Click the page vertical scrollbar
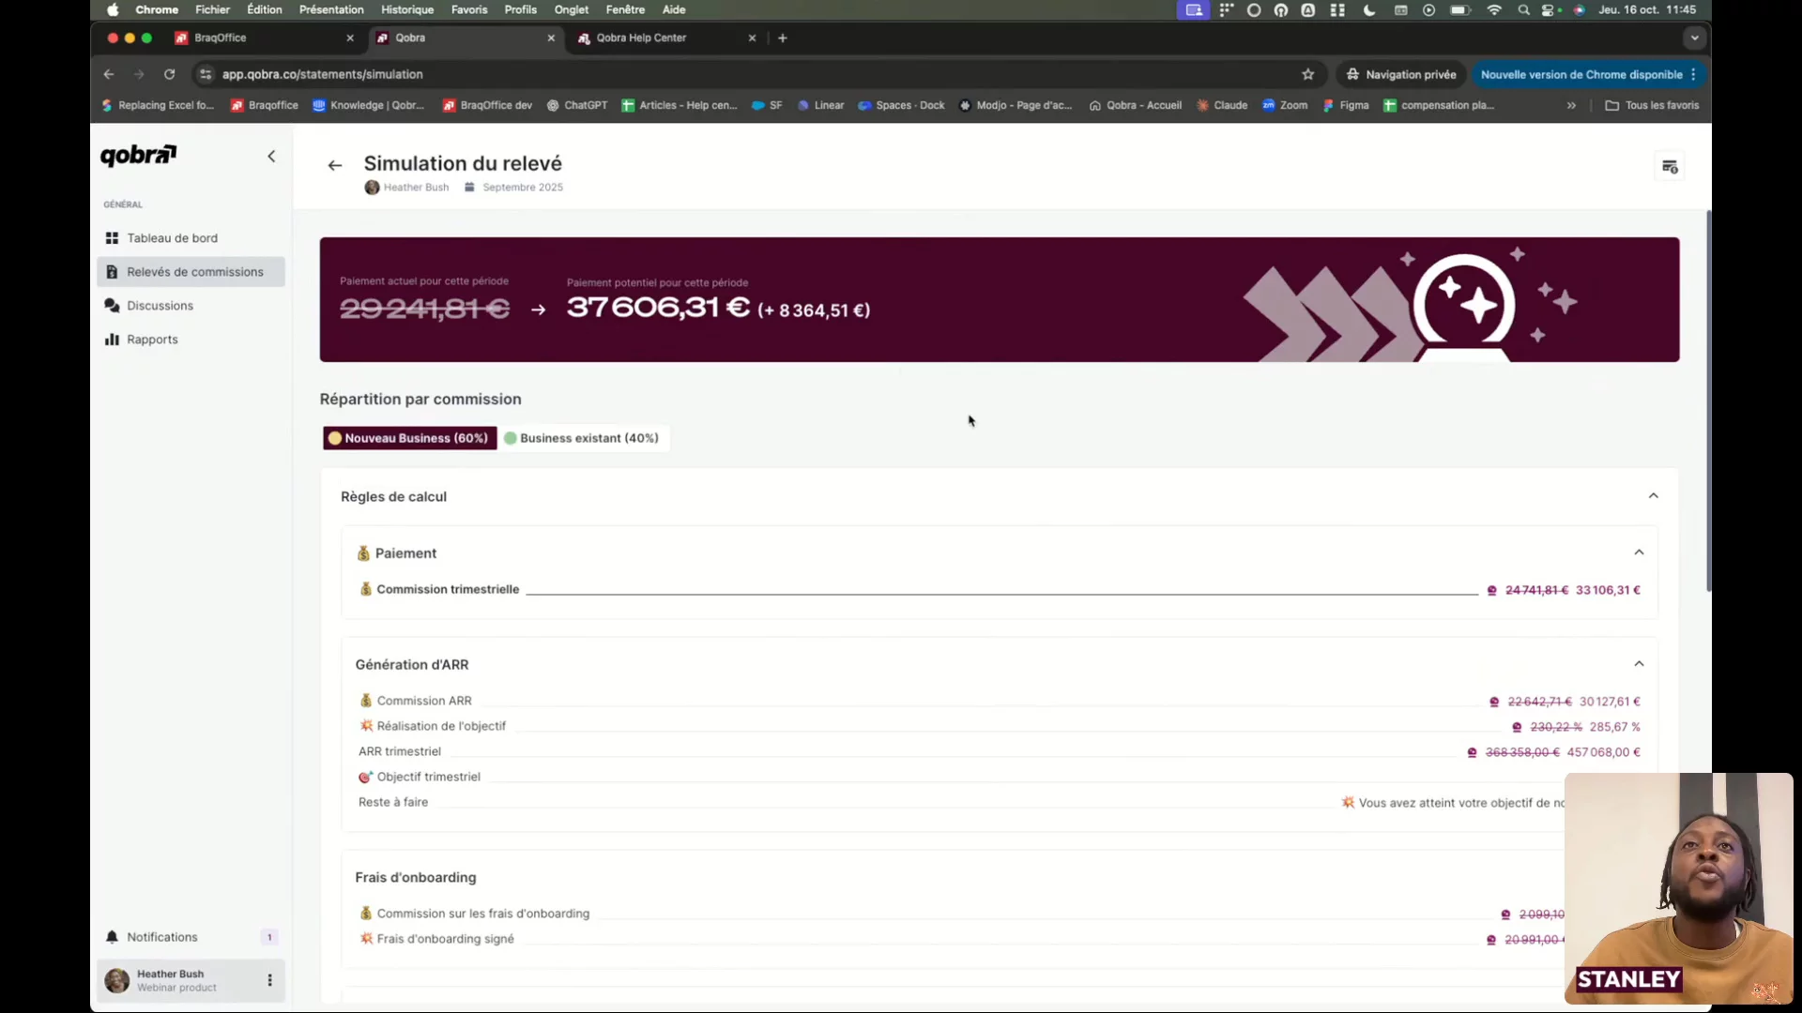Viewport: 1802px width, 1013px height. 1708,403
